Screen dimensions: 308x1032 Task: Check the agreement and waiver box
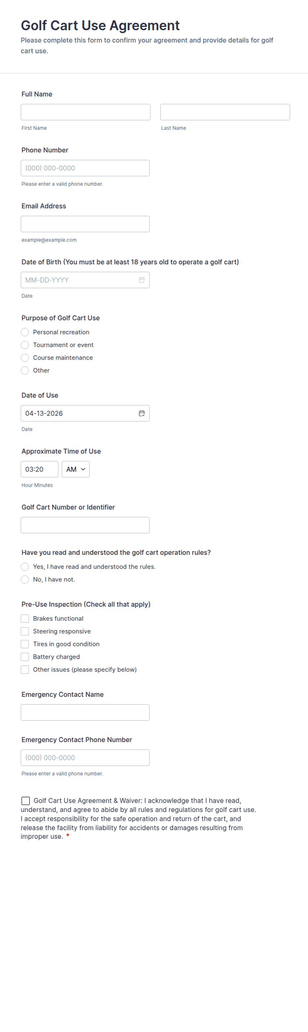point(26,801)
